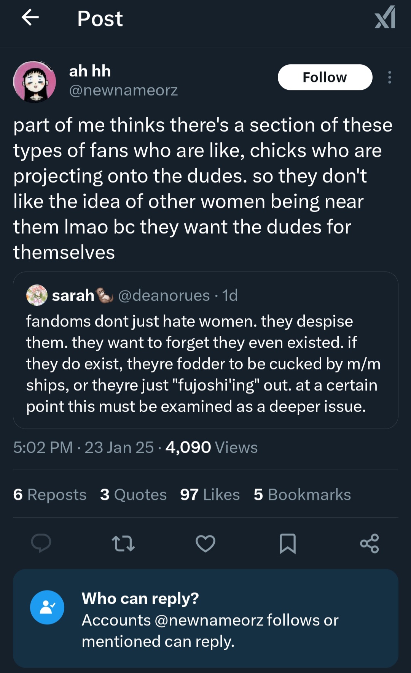Viewport: 411px width, 673px height.
Task: Follow the ah hh account
Action: pyautogui.click(x=325, y=77)
